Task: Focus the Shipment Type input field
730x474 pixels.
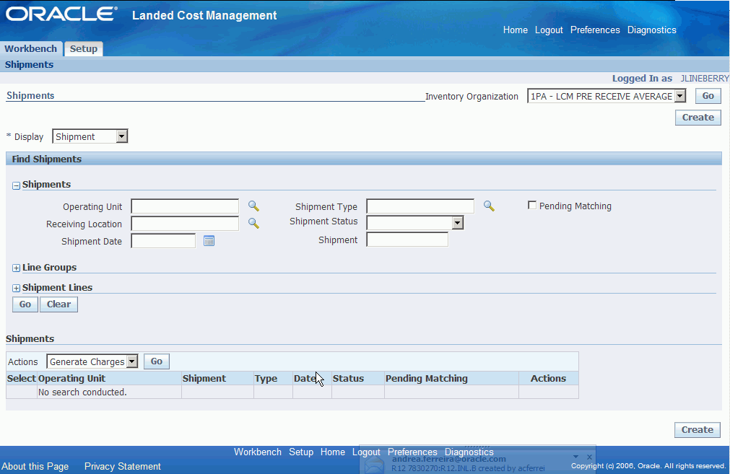Action: pos(420,206)
